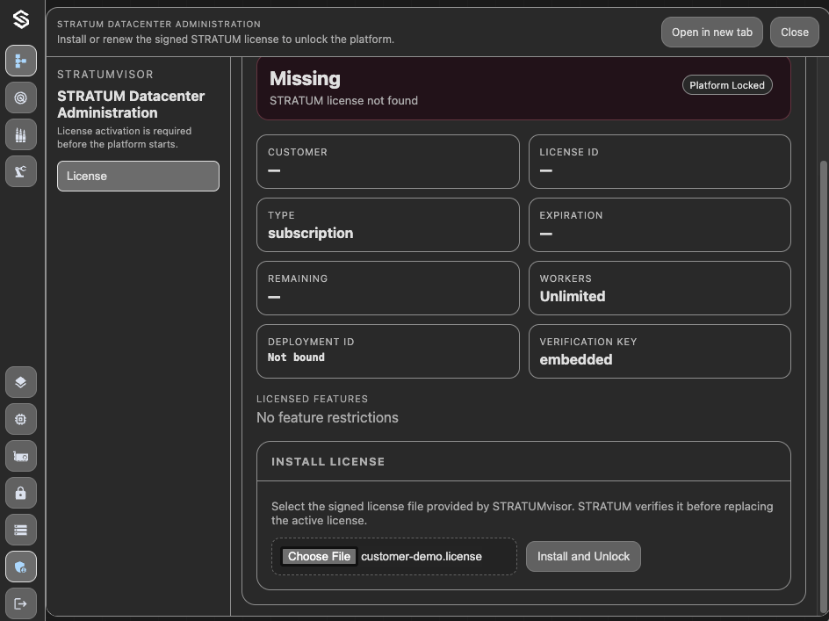The image size is (829, 621).
Task: Open the padlock security sidebar icon
Action: point(21,493)
